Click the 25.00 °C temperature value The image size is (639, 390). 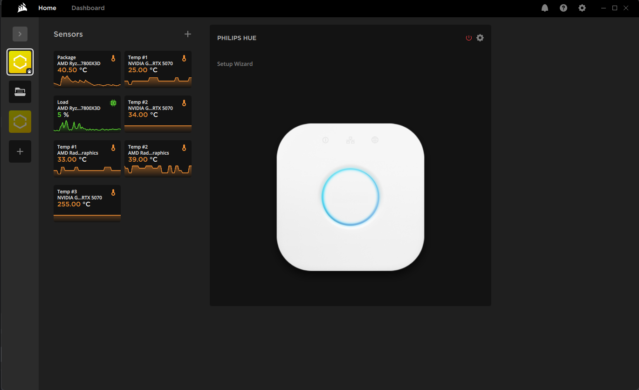[143, 70]
